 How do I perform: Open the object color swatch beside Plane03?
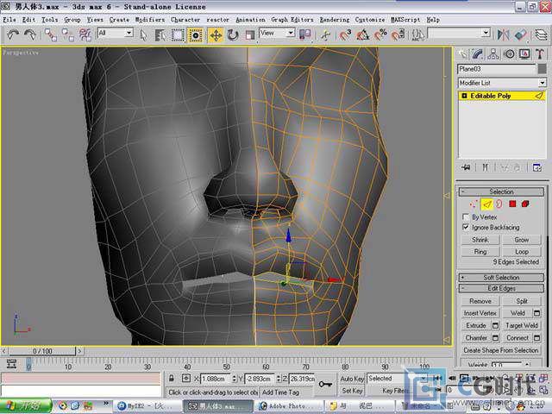pyautogui.click(x=543, y=69)
